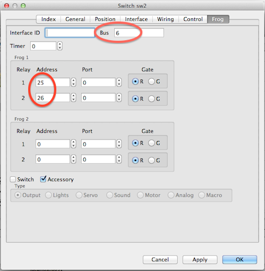265x271 pixels.
Task: Increase the Timer stepper value
Action: coord(60,44)
